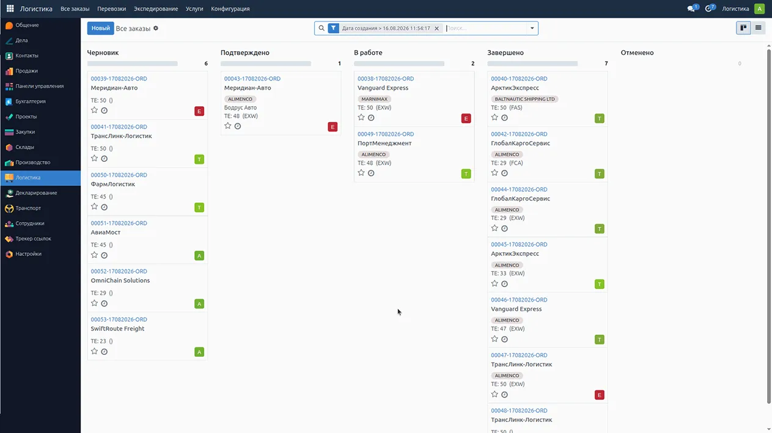Click avatar E on order 00047-17082026-ORD
The width and height of the screenshot is (772, 433).
point(600,395)
